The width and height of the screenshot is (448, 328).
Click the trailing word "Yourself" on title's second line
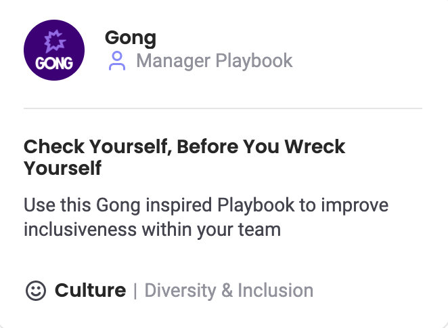(x=62, y=168)
